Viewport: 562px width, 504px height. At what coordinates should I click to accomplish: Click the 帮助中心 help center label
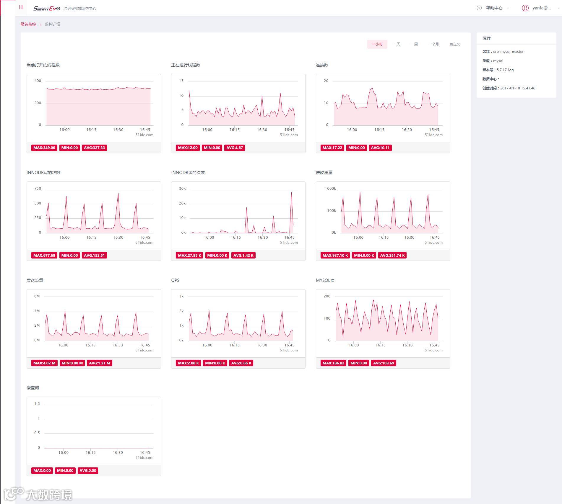[x=494, y=8]
